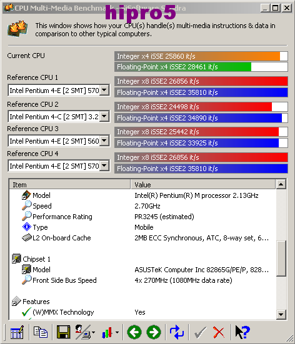Screen dimensions: 295x344
Task: Select the 2MB ECC Synchronous cache value
Action: click(x=201, y=238)
